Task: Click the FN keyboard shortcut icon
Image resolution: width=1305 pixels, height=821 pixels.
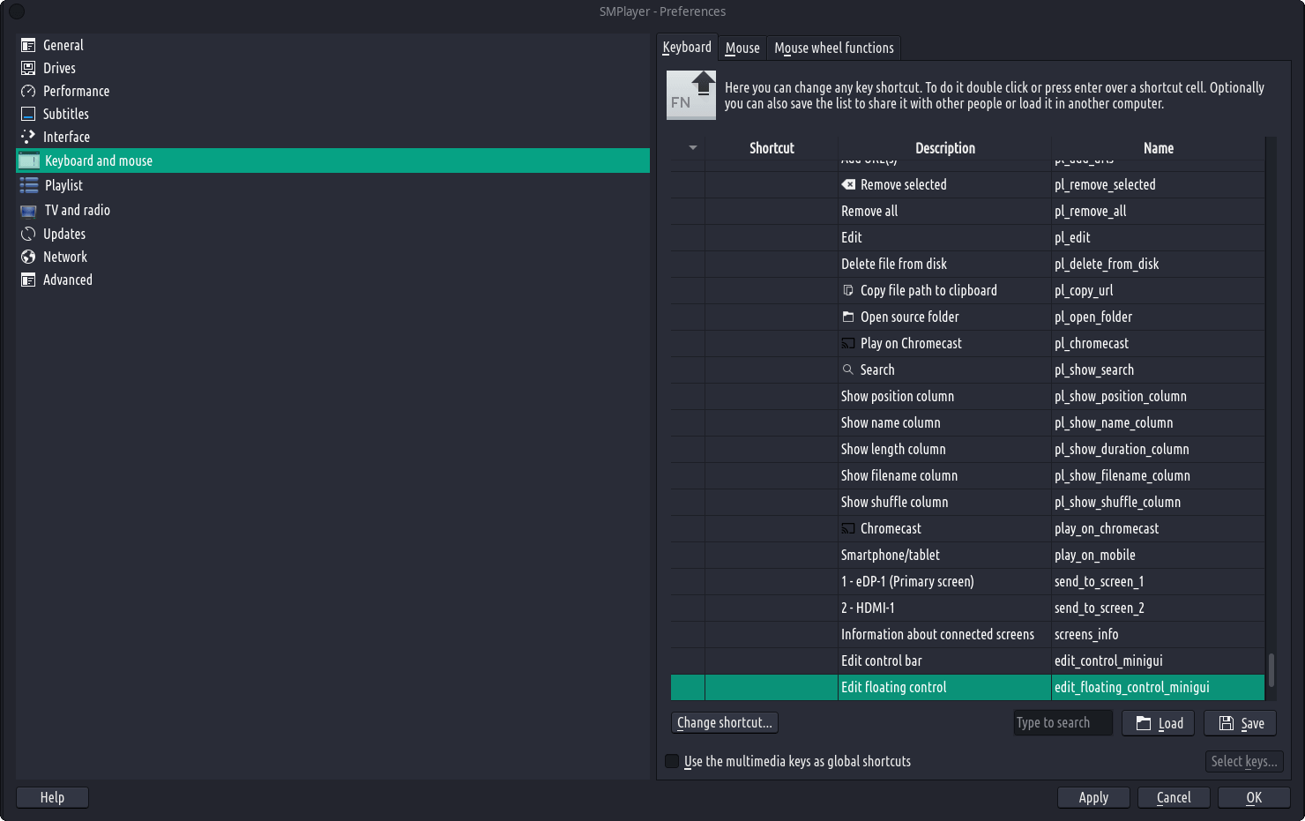Action: (691, 95)
